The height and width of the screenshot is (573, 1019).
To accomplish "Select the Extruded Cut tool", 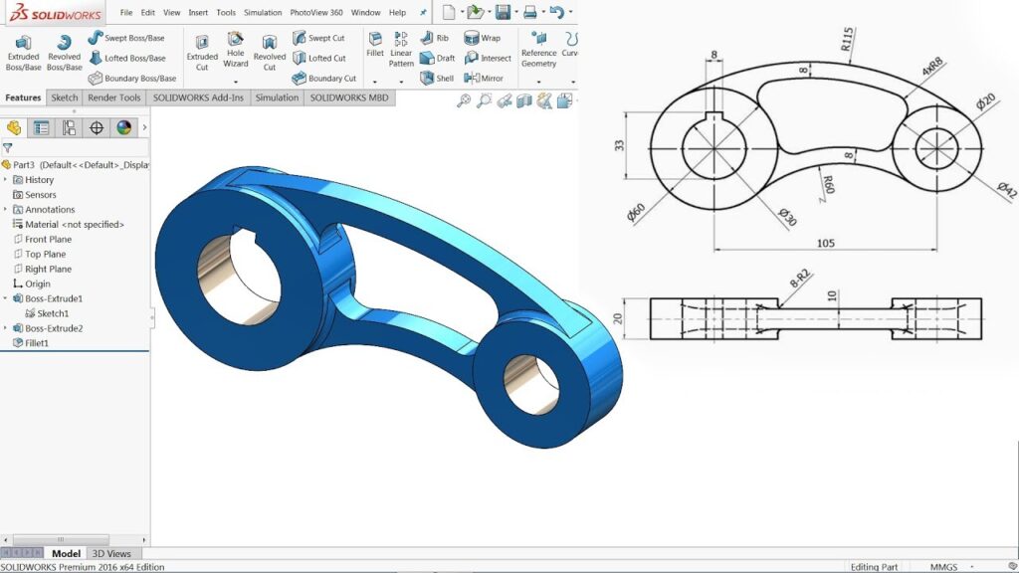I will [x=202, y=53].
